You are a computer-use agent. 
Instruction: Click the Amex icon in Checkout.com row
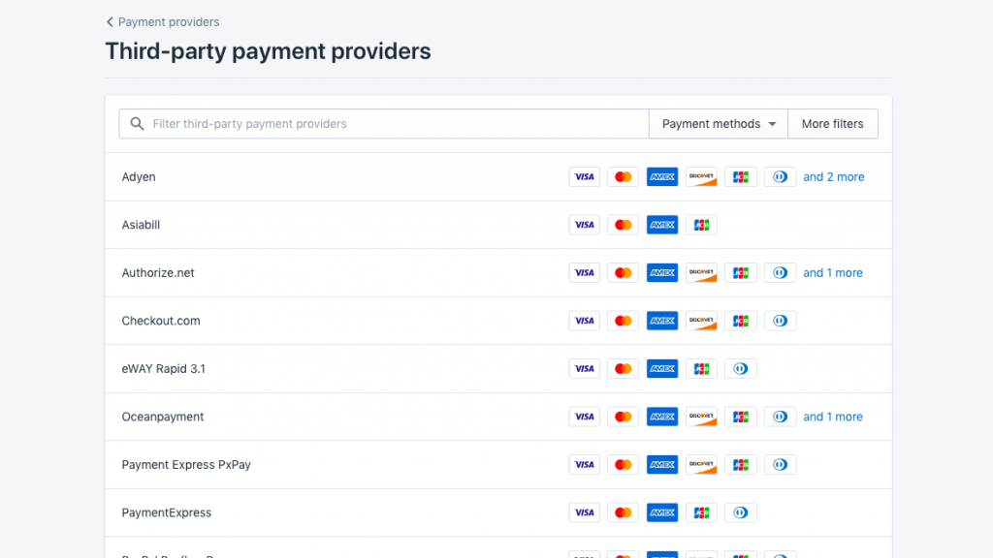pyautogui.click(x=662, y=322)
